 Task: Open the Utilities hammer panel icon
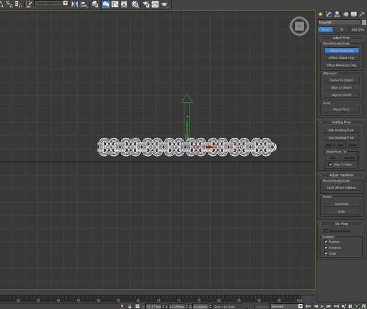coord(362,14)
